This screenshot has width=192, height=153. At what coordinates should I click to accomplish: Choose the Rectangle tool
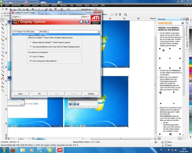pos(2,44)
